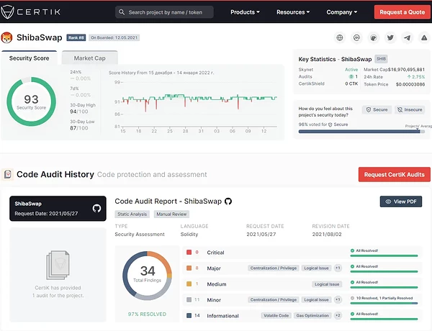Open the CoinGecko icon link
The width and height of the screenshot is (432, 331).
tap(373, 37)
